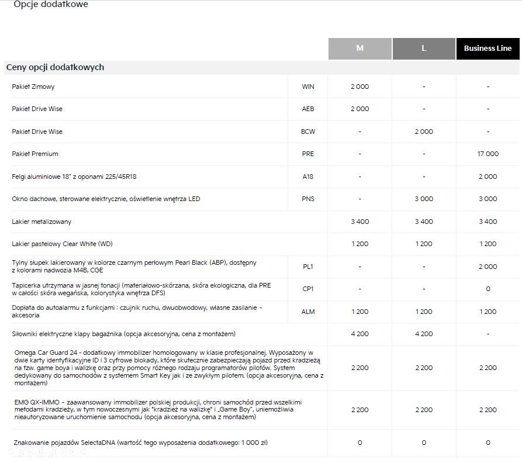Click the Ceny opcji dodatkowych section header
Viewport: 522px width, 463px height.
click(x=56, y=67)
